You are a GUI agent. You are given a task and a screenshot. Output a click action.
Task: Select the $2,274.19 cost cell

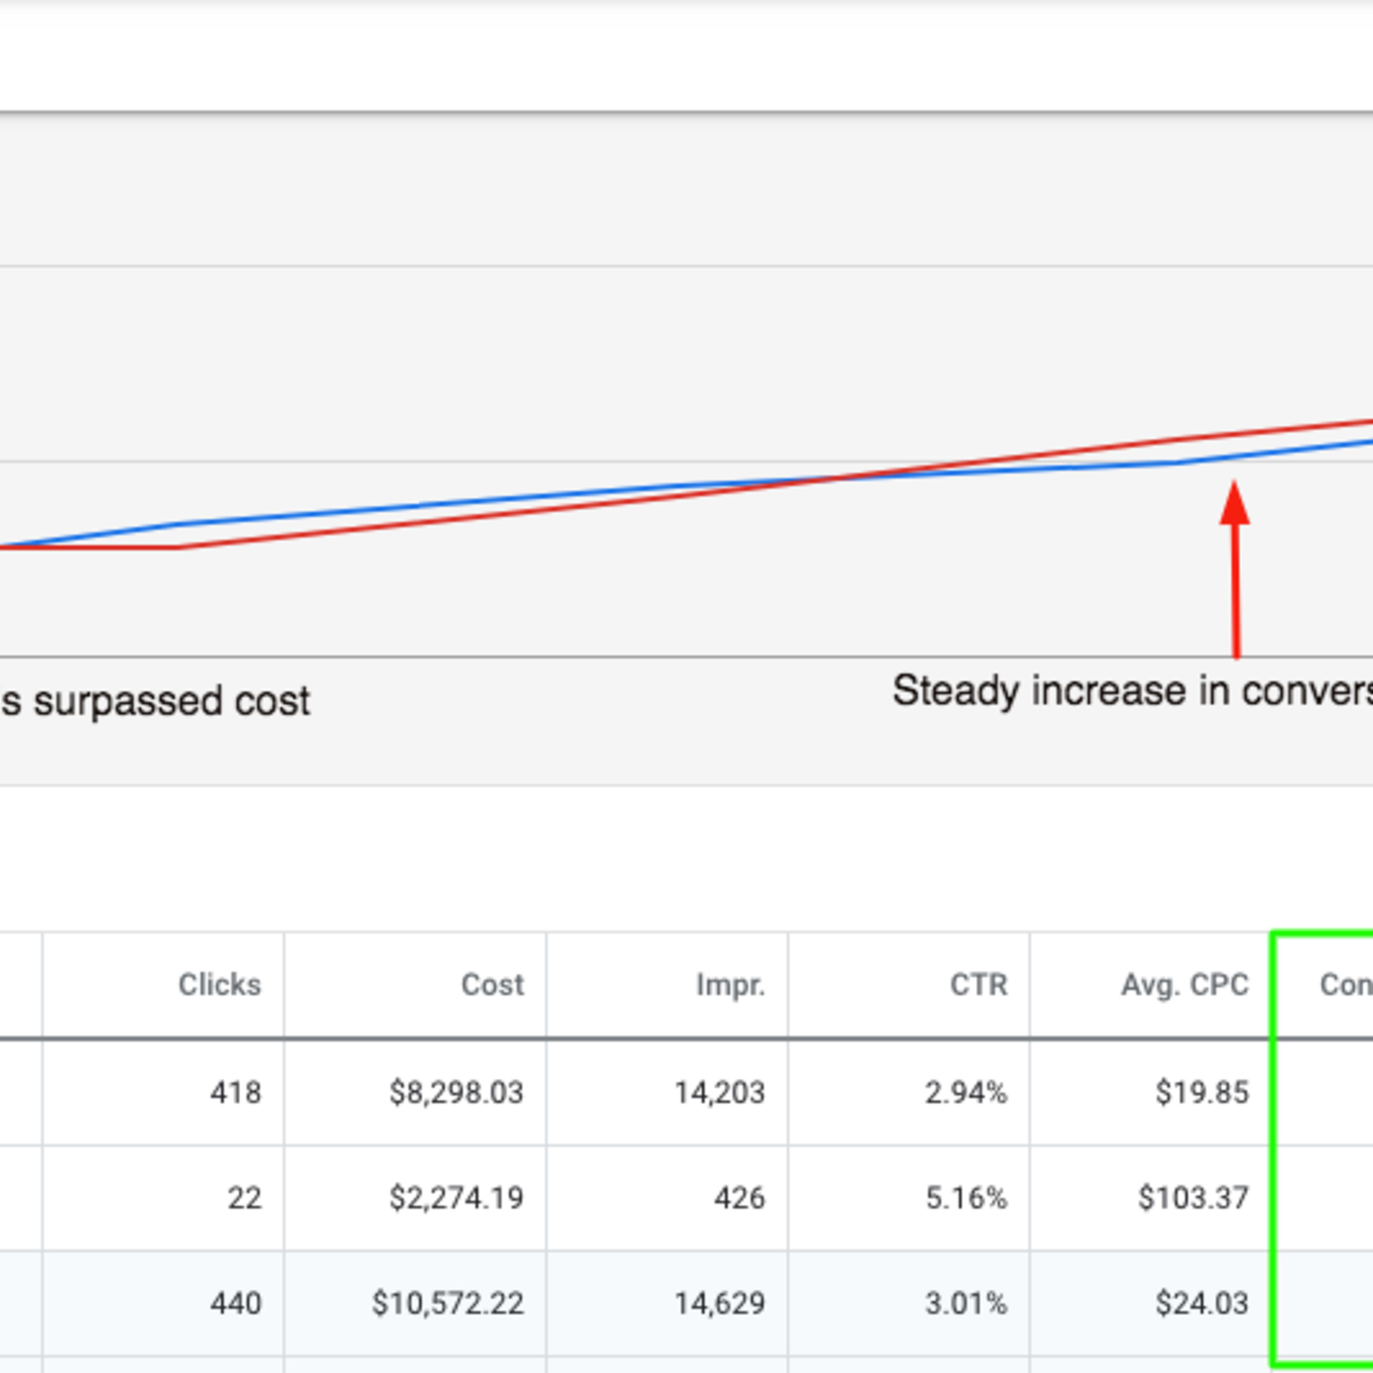pos(415,1198)
